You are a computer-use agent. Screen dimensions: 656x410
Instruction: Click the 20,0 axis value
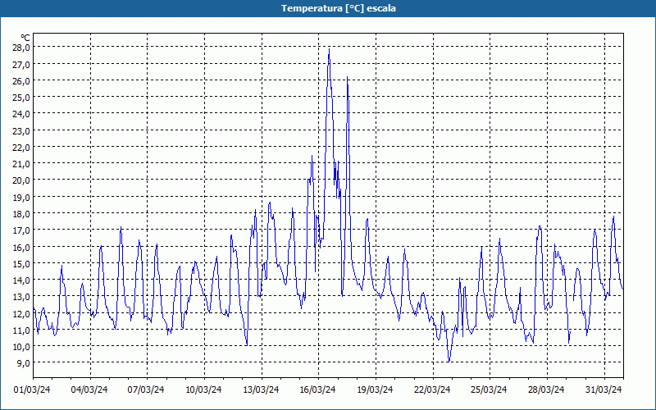coord(21,180)
